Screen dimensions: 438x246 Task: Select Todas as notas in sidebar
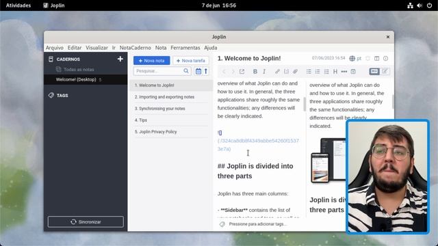79,70
